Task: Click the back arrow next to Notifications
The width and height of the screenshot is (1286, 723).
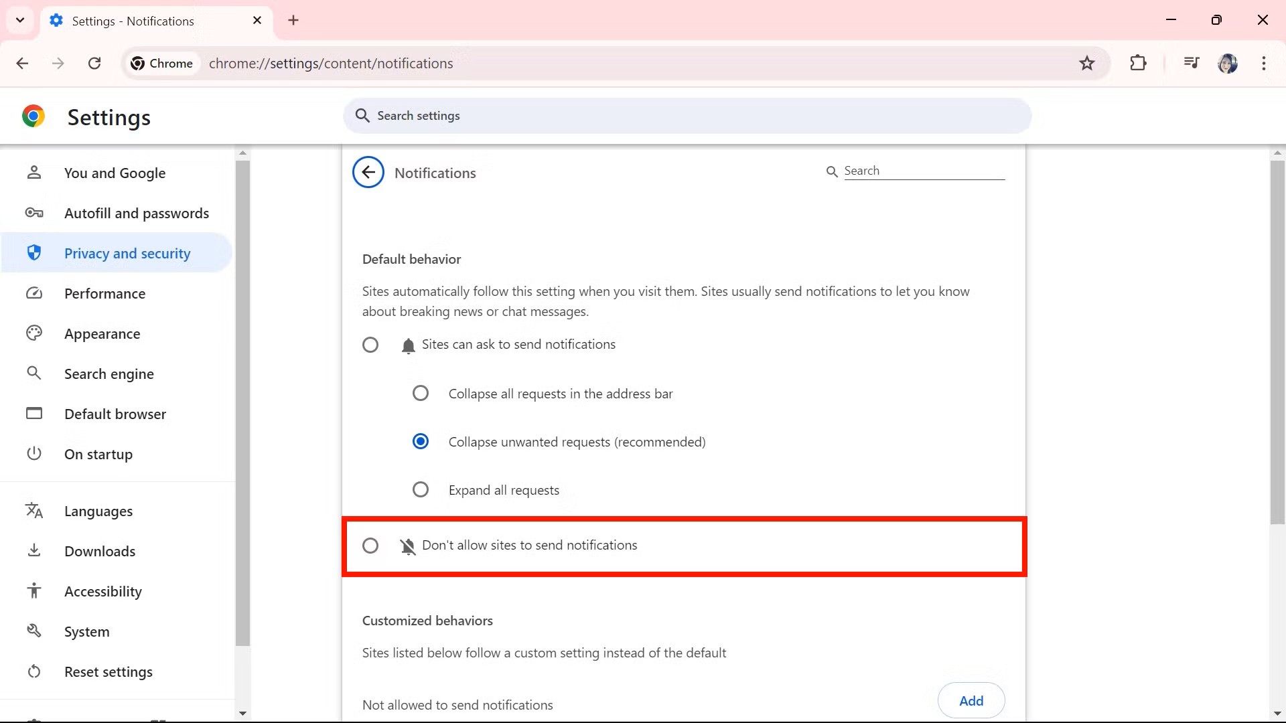Action: pos(368,173)
